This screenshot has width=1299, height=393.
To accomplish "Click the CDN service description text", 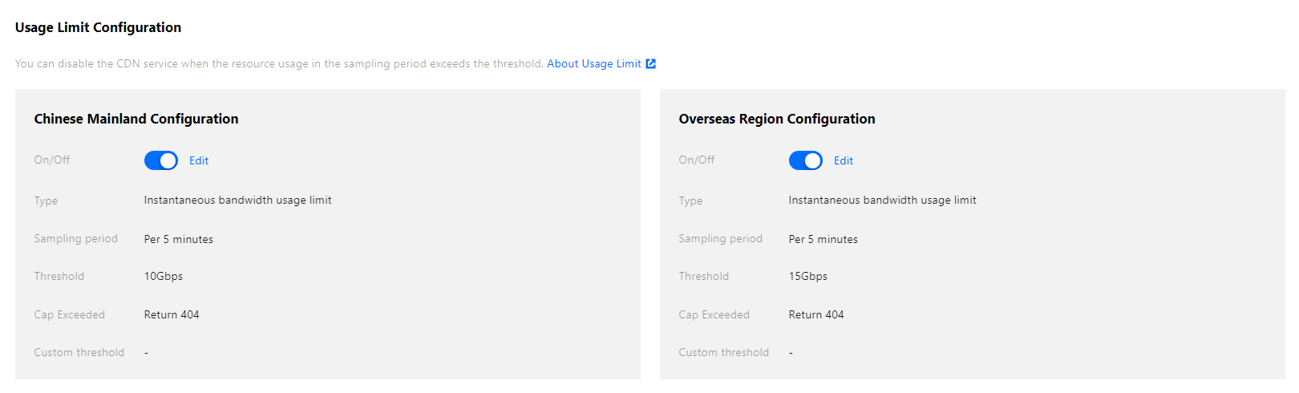I will pyautogui.click(x=279, y=64).
